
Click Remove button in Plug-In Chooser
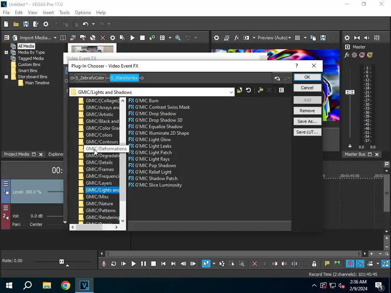307,111
